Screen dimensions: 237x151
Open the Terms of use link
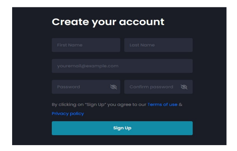coord(162,104)
